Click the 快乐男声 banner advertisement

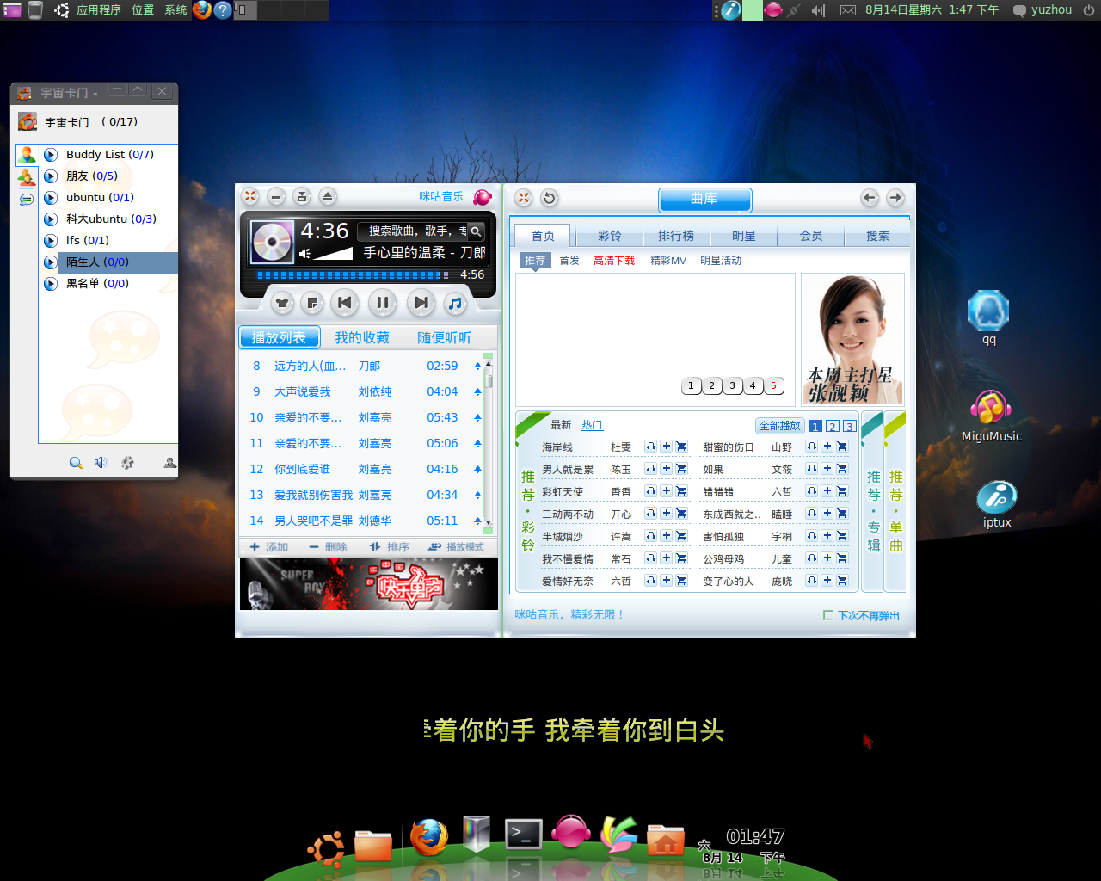(368, 584)
